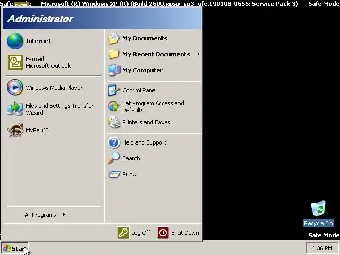Image resolution: width=340 pixels, height=255 pixels.
Task: Click the My Documents label text
Action: tap(144, 38)
